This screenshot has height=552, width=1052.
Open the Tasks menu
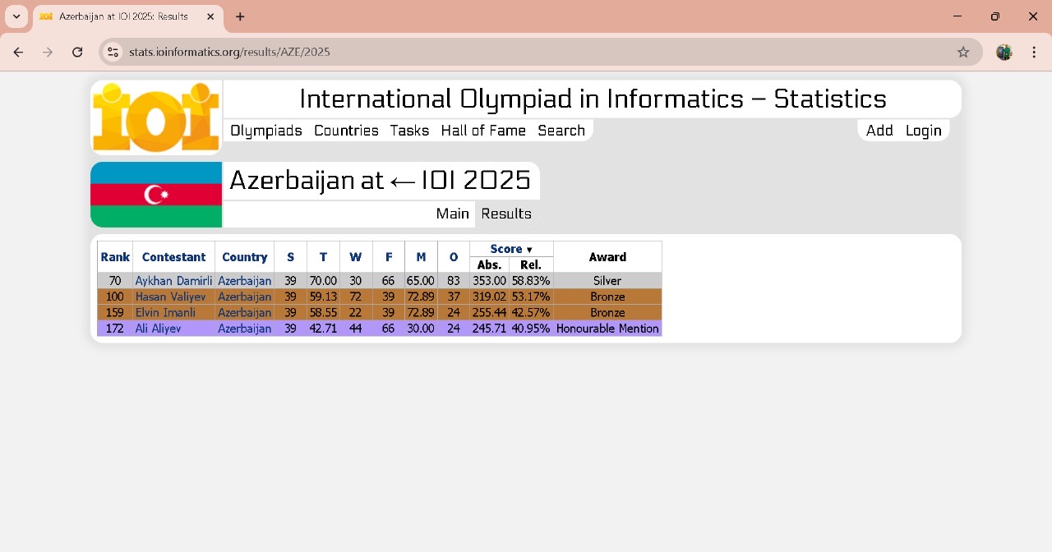click(x=409, y=131)
